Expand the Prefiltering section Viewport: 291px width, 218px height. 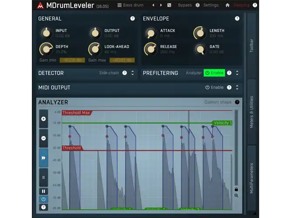click(x=237, y=73)
